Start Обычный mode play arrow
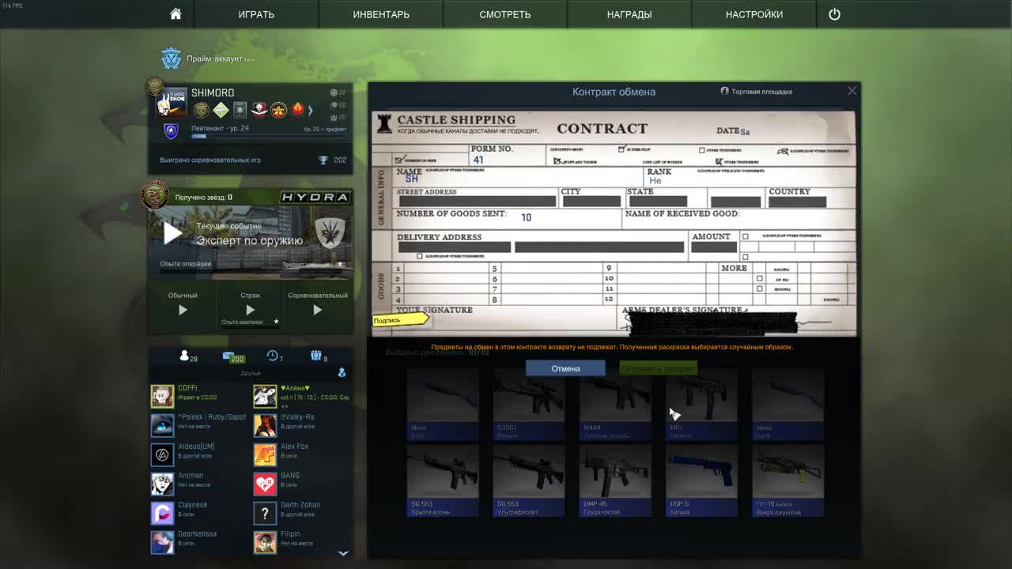The height and width of the screenshot is (569, 1012). click(183, 310)
